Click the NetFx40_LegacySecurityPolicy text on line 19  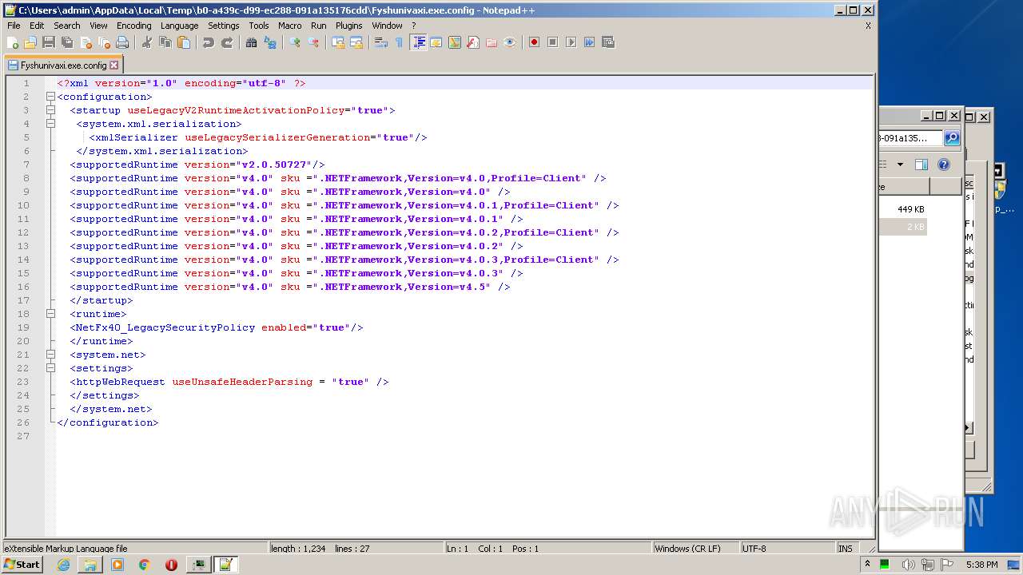(x=165, y=327)
